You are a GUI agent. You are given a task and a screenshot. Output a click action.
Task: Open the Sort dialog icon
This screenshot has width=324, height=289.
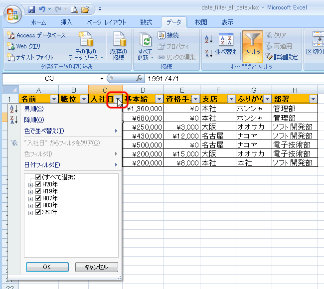coord(226,45)
